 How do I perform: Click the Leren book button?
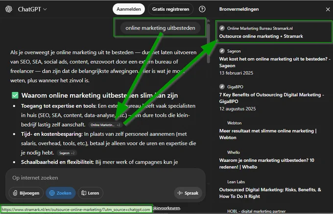(90, 193)
